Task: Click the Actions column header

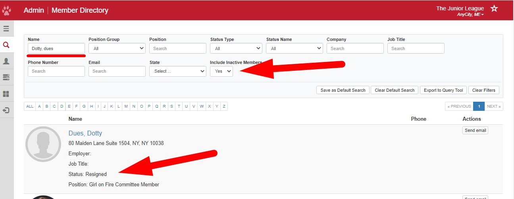Action: pyautogui.click(x=472, y=119)
